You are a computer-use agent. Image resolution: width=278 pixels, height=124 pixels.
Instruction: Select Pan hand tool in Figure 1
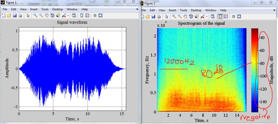coord(46,15)
